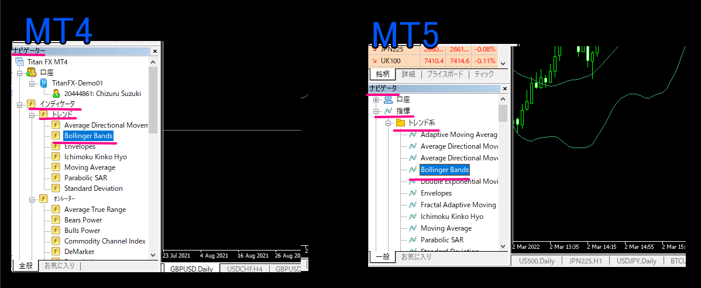This screenshot has width=701, height=288.
Task: Click the icon next to Average Directional Movement in MT4
Action: tap(56, 125)
